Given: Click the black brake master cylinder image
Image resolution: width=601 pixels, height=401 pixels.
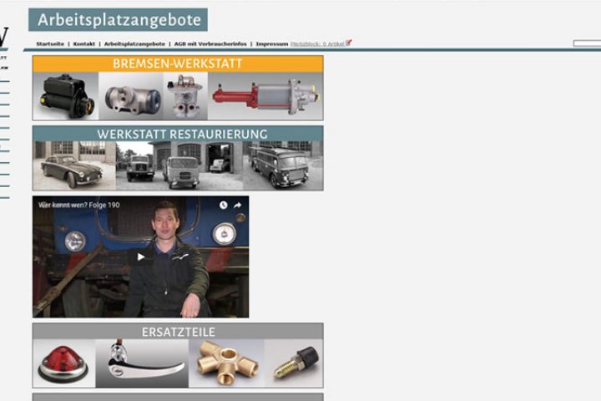Looking at the screenshot, I should pos(67,96).
